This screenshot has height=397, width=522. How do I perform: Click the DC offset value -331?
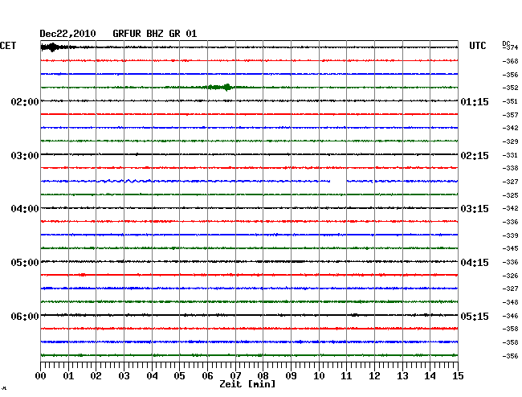(510, 155)
